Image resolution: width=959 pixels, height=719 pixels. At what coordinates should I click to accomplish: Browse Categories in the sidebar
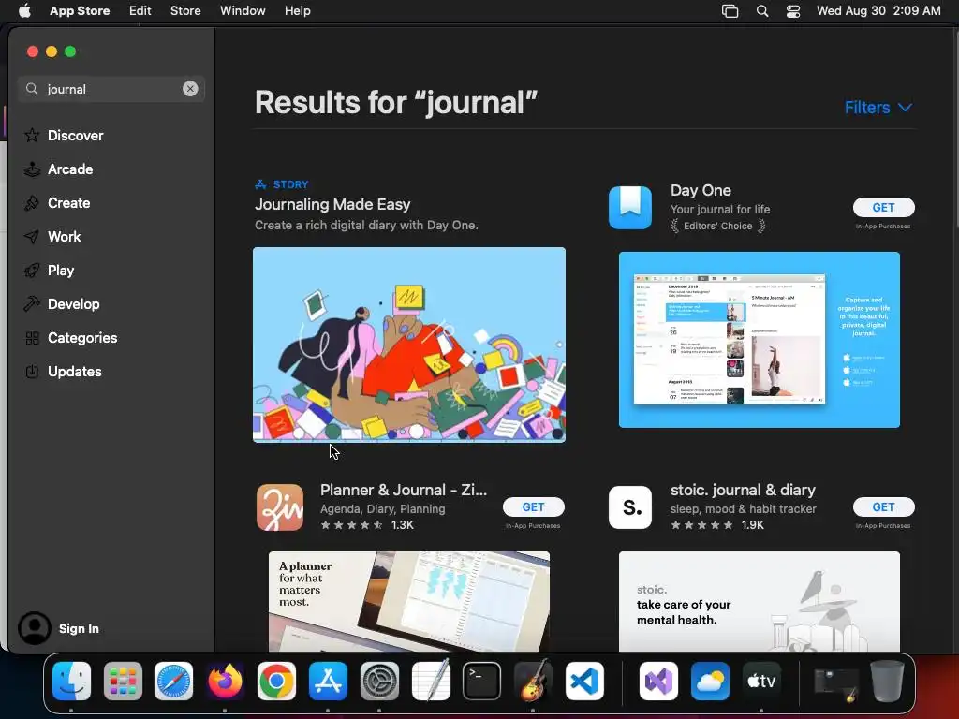click(x=71, y=337)
